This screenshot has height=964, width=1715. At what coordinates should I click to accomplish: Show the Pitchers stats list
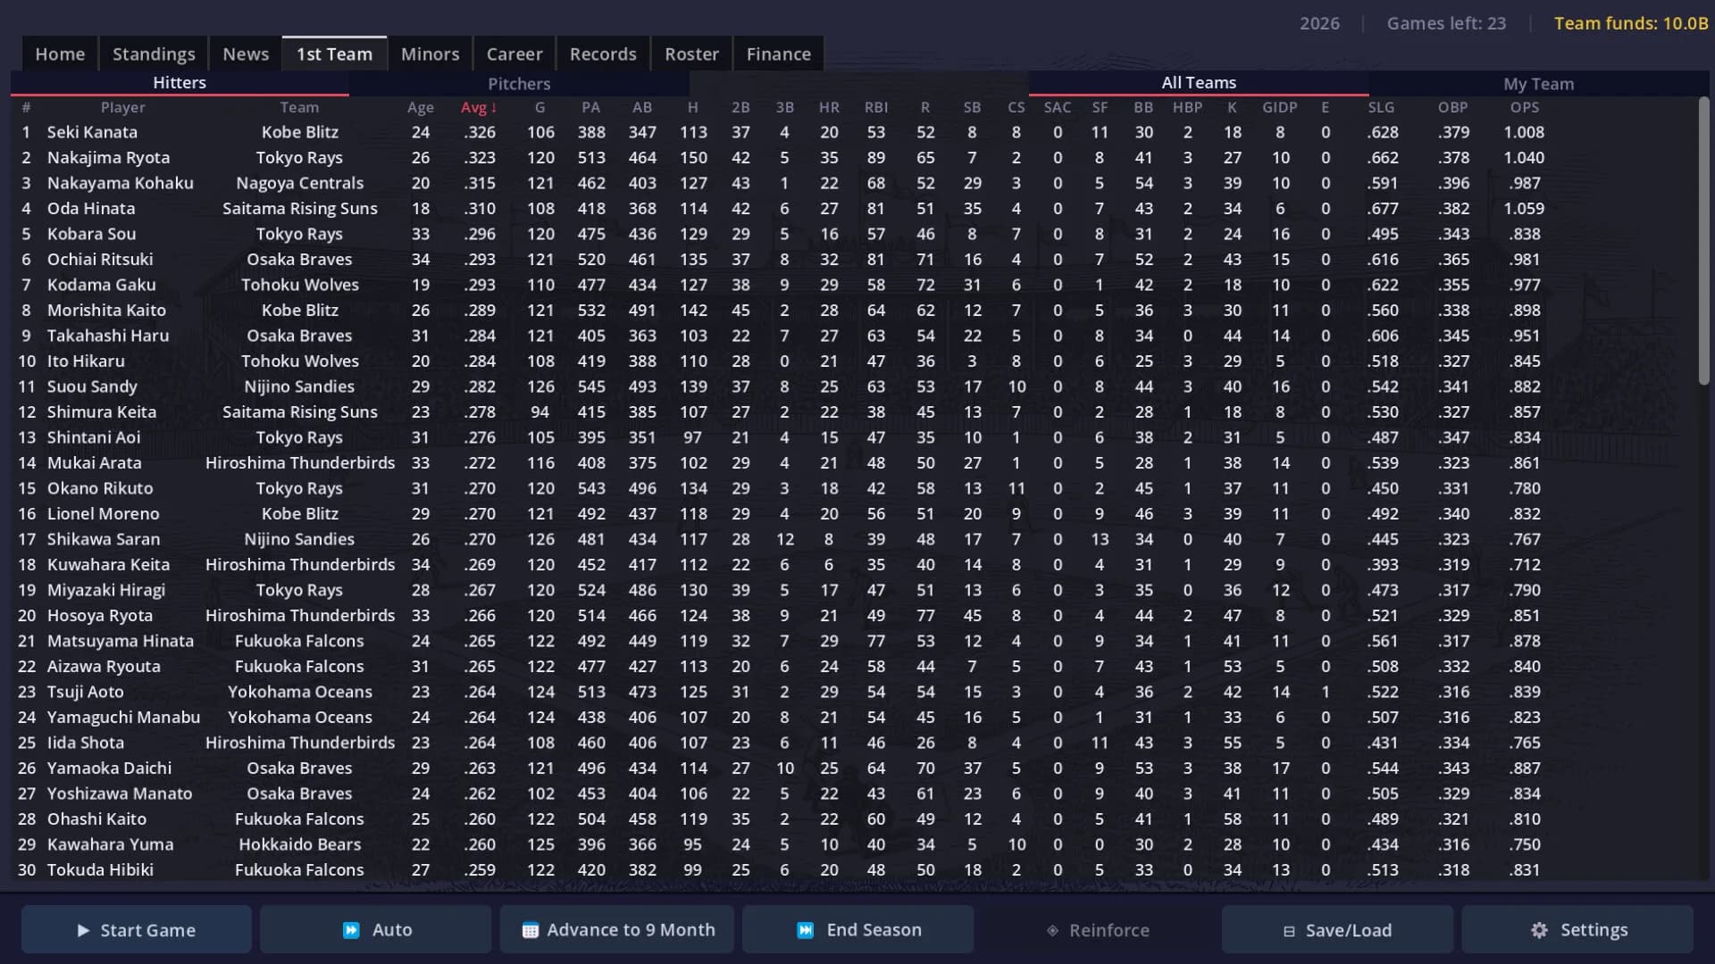pyautogui.click(x=519, y=83)
